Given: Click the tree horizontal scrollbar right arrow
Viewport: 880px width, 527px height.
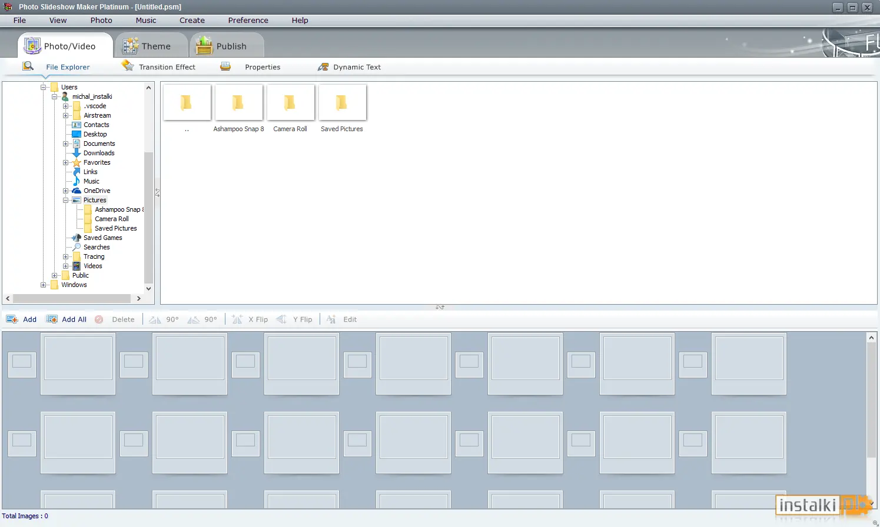Looking at the screenshot, I should [139, 298].
